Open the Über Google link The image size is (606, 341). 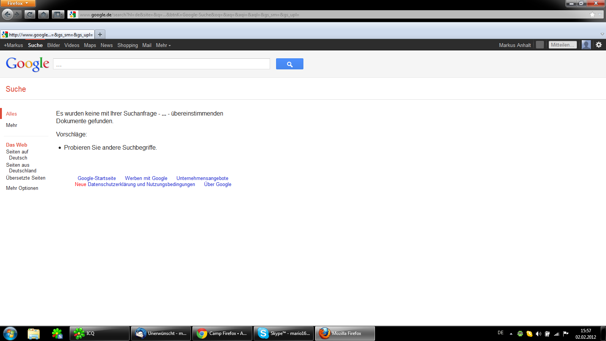218,184
